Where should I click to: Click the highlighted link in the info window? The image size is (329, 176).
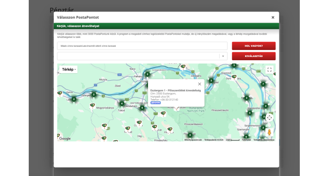156,103
